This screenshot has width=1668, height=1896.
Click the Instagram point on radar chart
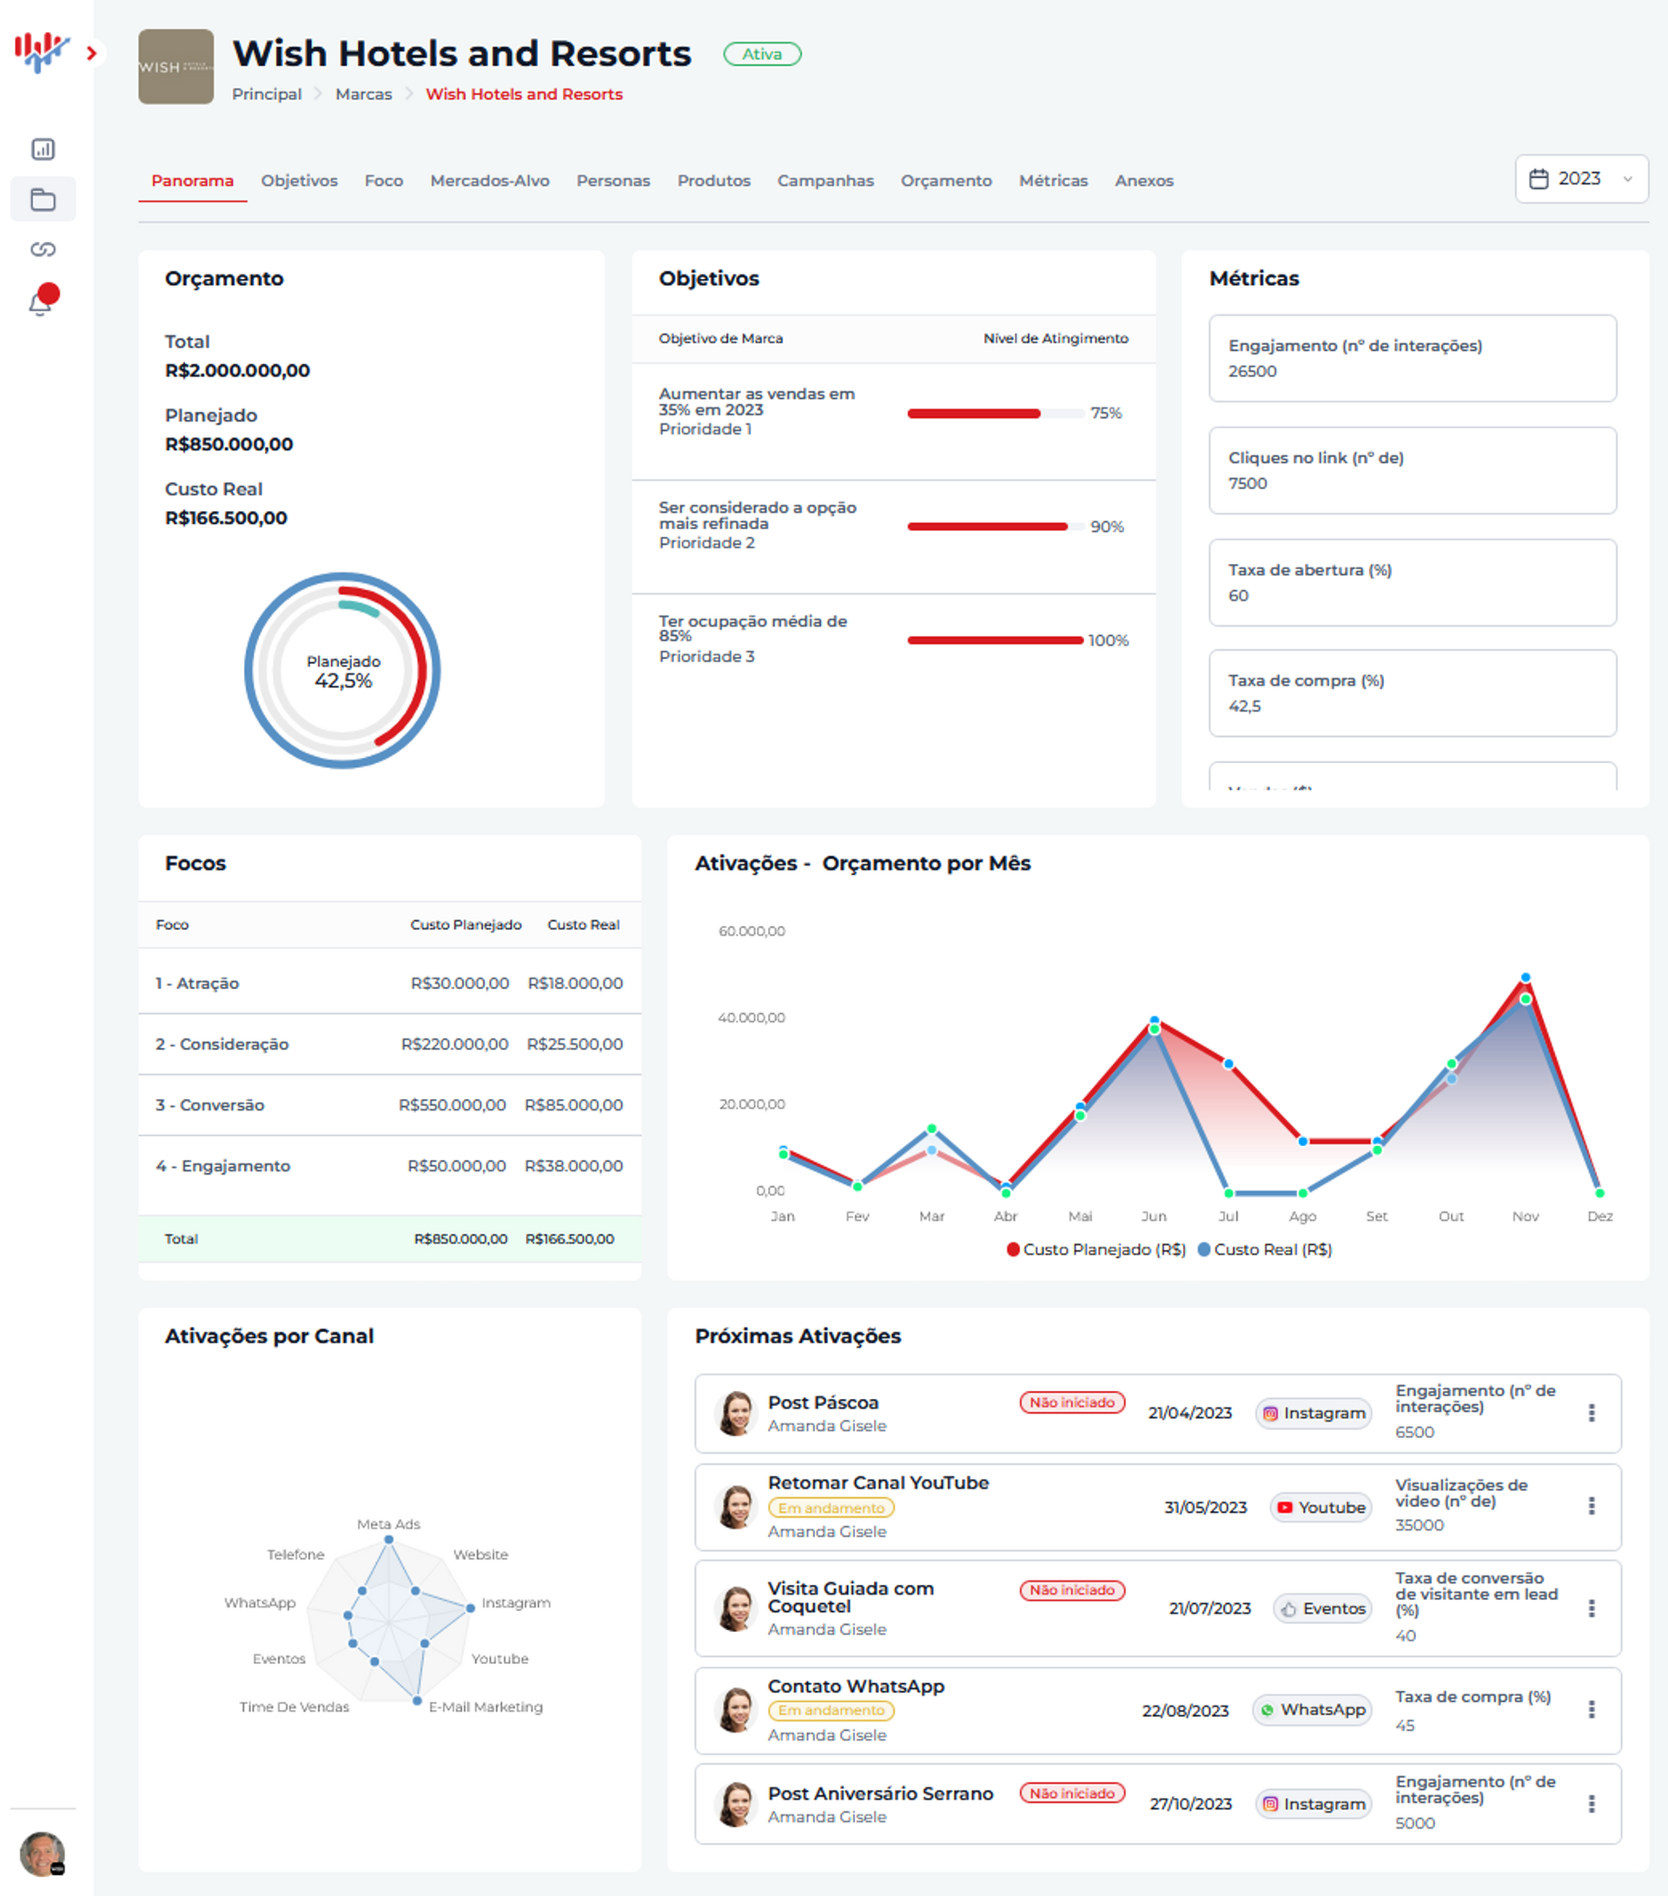point(470,1608)
